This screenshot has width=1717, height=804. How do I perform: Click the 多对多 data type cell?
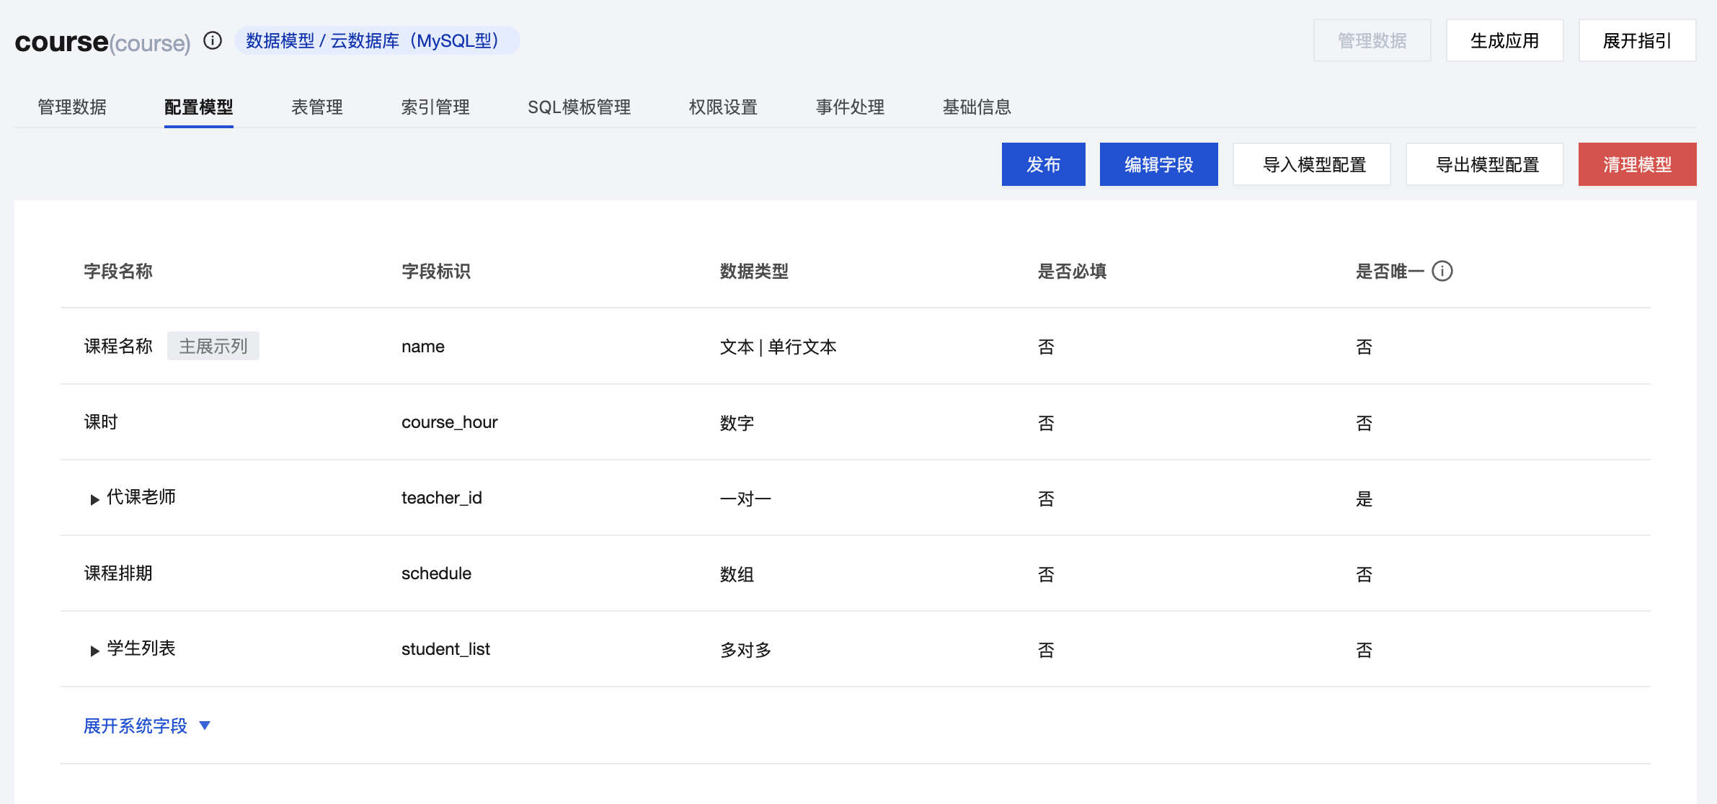pyautogui.click(x=745, y=650)
